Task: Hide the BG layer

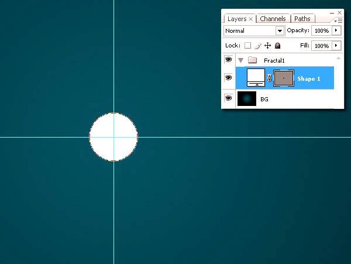Action: click(228, 99)
